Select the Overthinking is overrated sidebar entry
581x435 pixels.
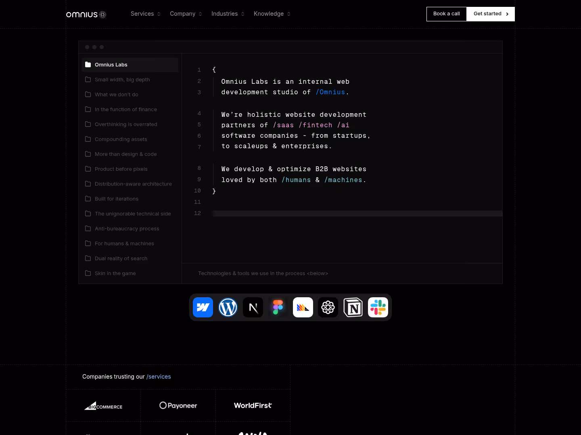pyautogui.click(x=126, y=124)
